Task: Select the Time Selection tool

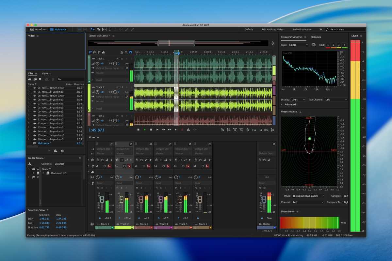Action: [x=110, y=29]
